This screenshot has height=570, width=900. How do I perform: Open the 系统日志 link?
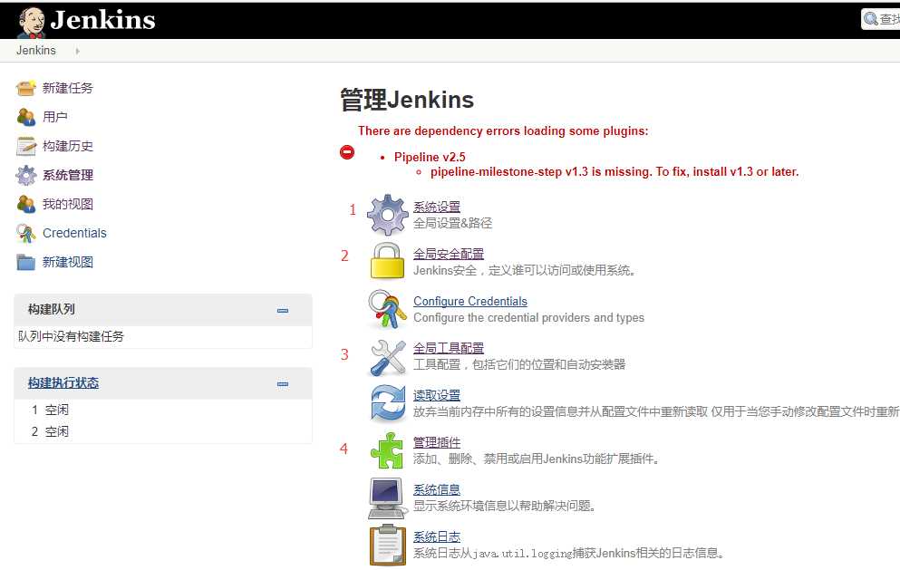tap(436, 536)
